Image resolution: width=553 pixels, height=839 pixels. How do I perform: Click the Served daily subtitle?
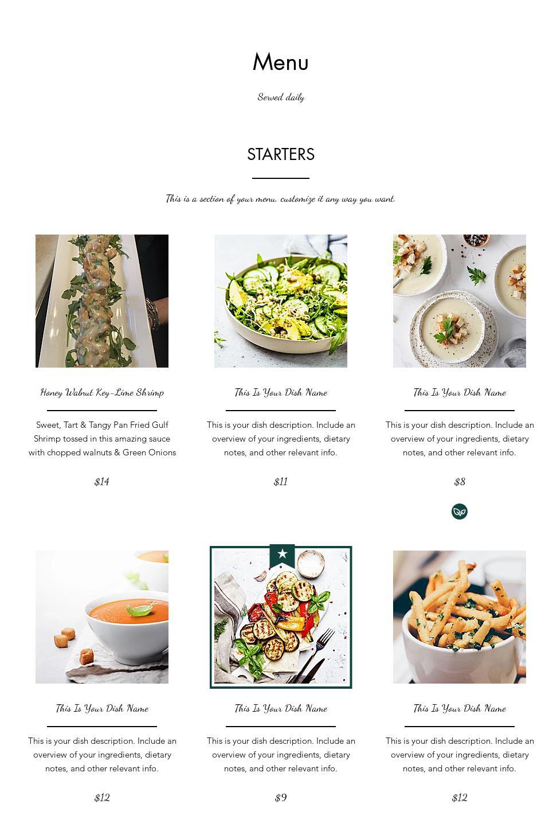pos(281,97)
